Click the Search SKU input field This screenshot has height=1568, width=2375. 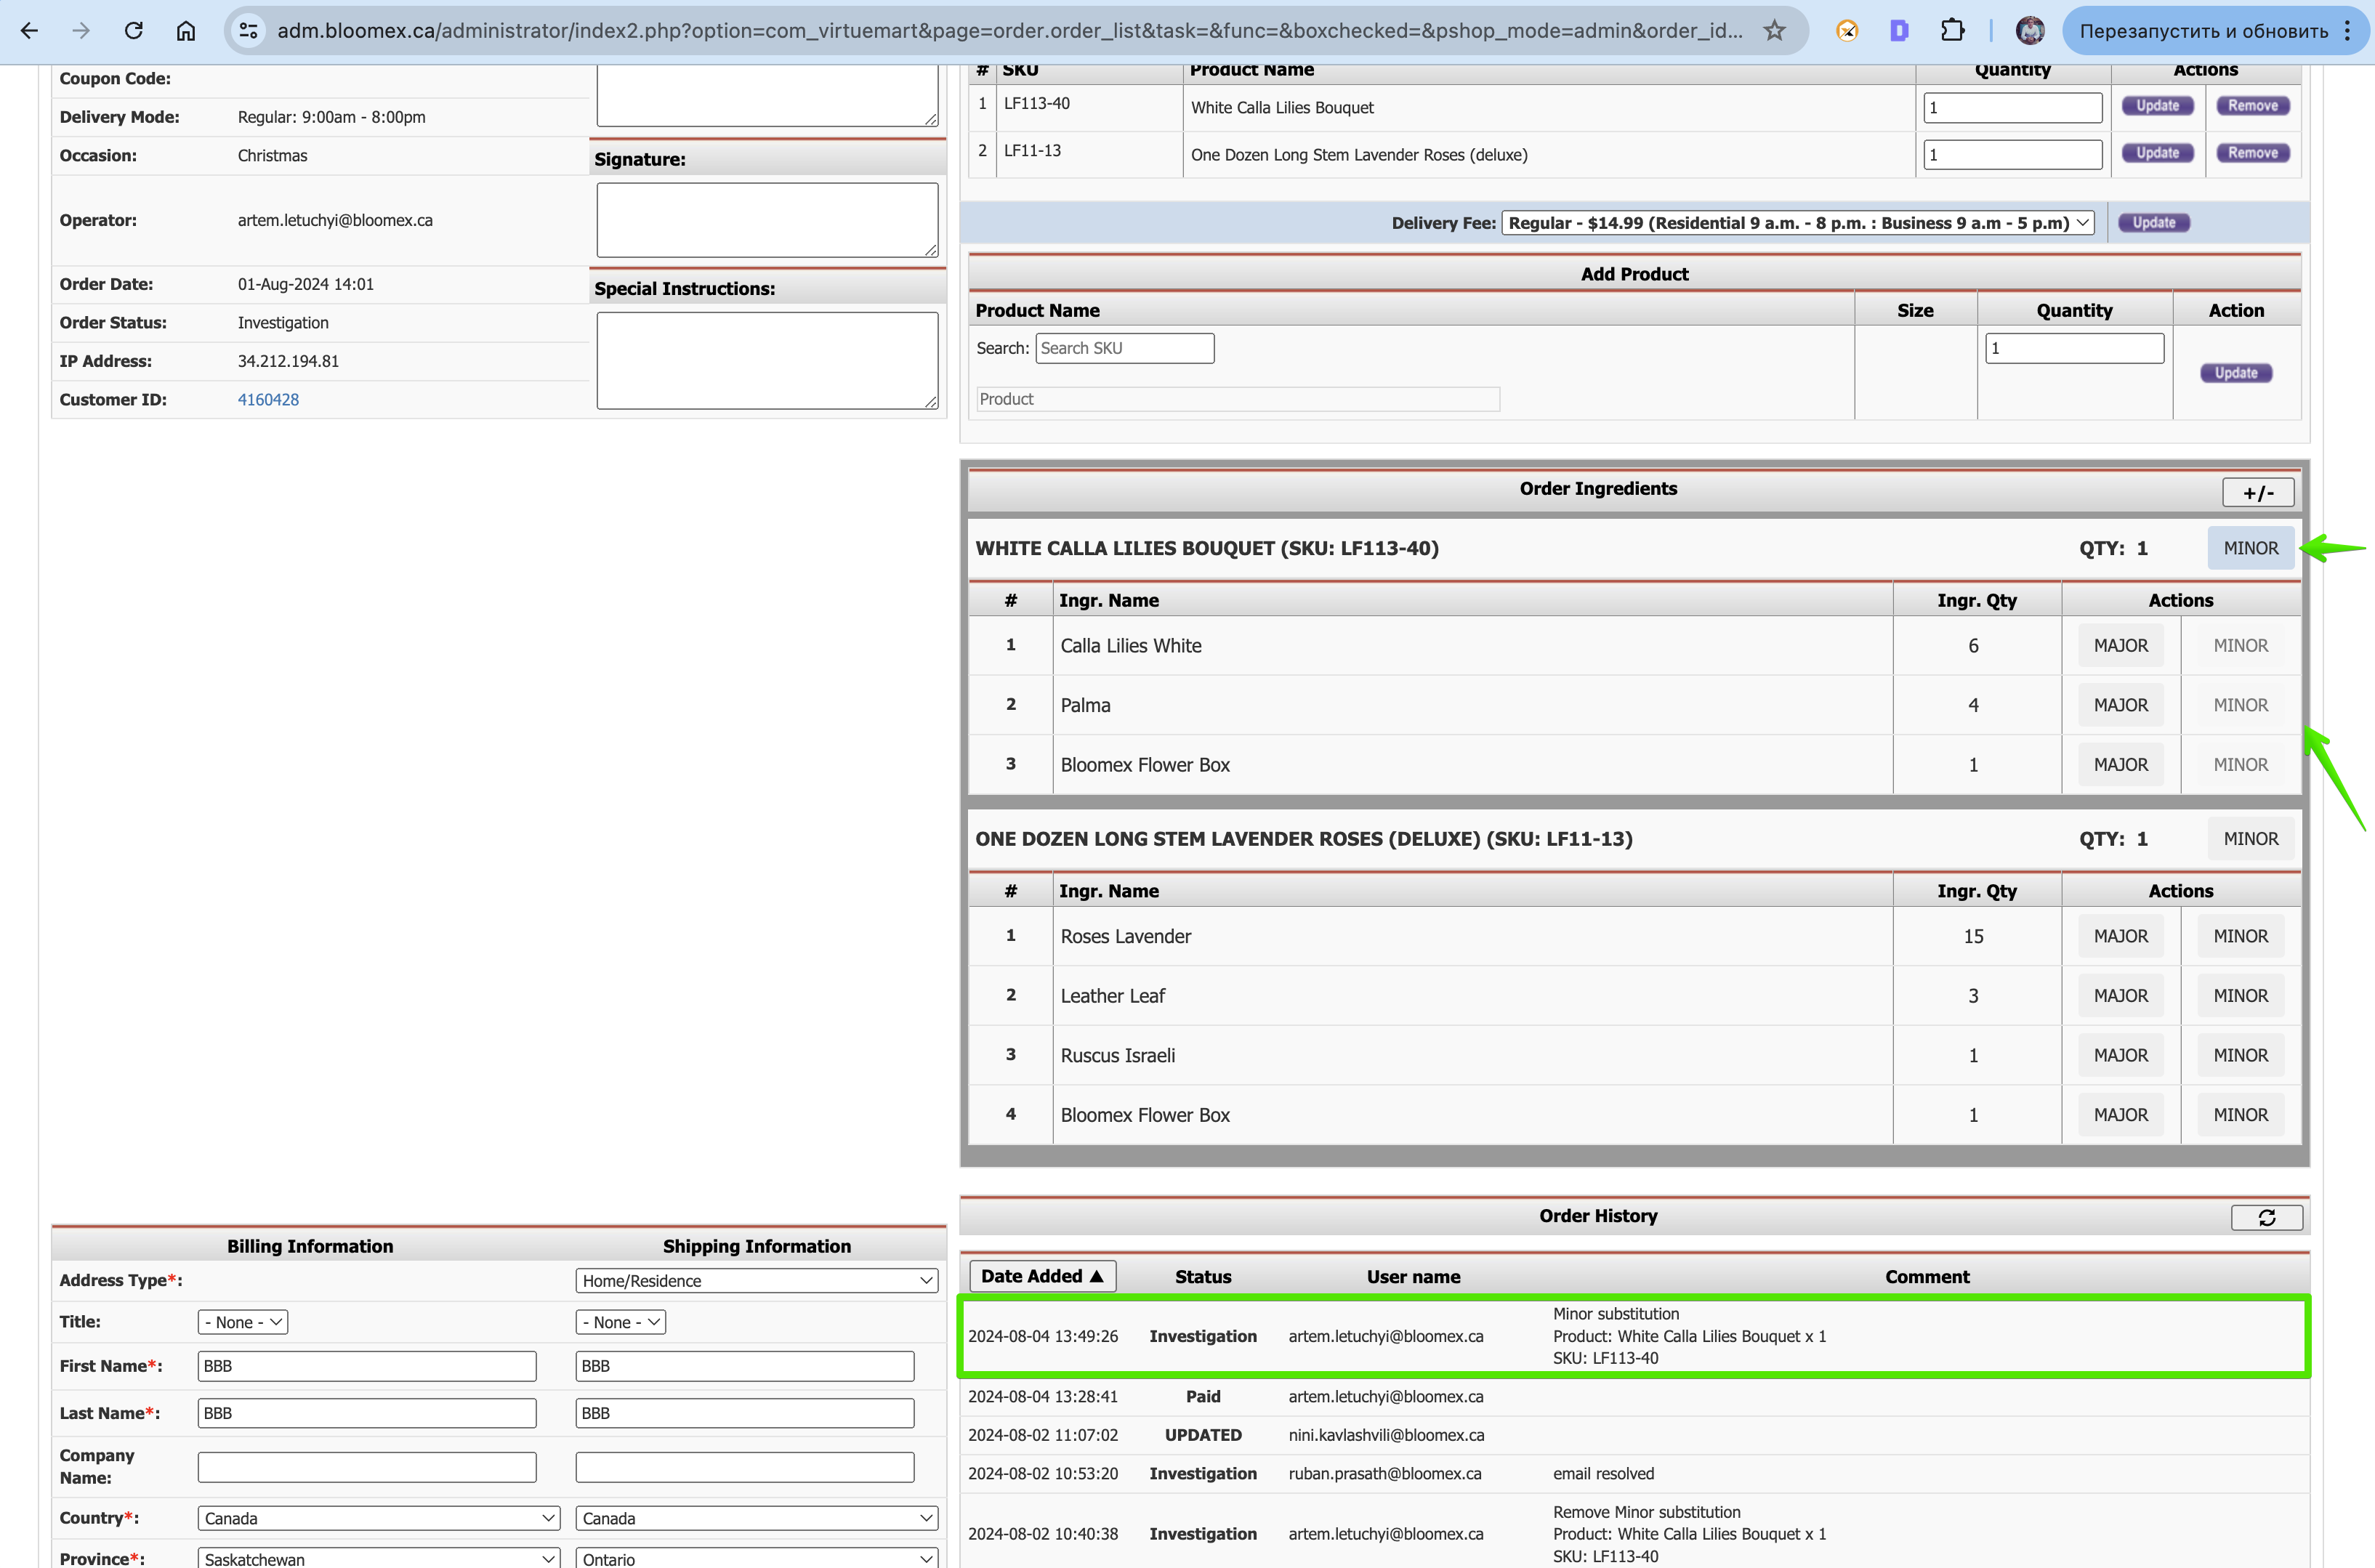pyautogui.click(x=1124, y=348)
